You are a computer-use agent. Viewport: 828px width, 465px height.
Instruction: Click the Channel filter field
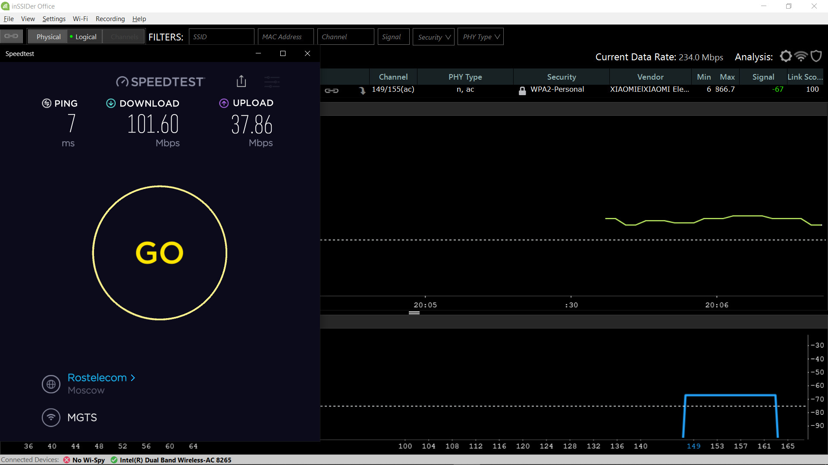pyautogui.click(x=345, y=37)
